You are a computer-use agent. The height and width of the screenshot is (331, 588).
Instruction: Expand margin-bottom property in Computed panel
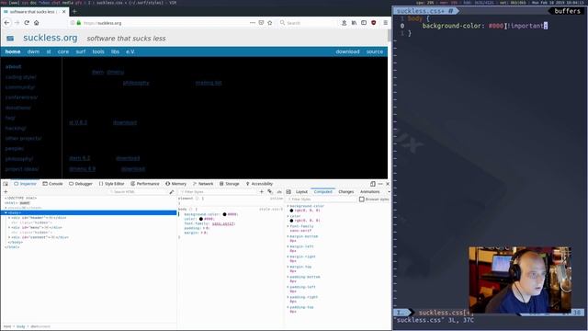tap(288, 236)
